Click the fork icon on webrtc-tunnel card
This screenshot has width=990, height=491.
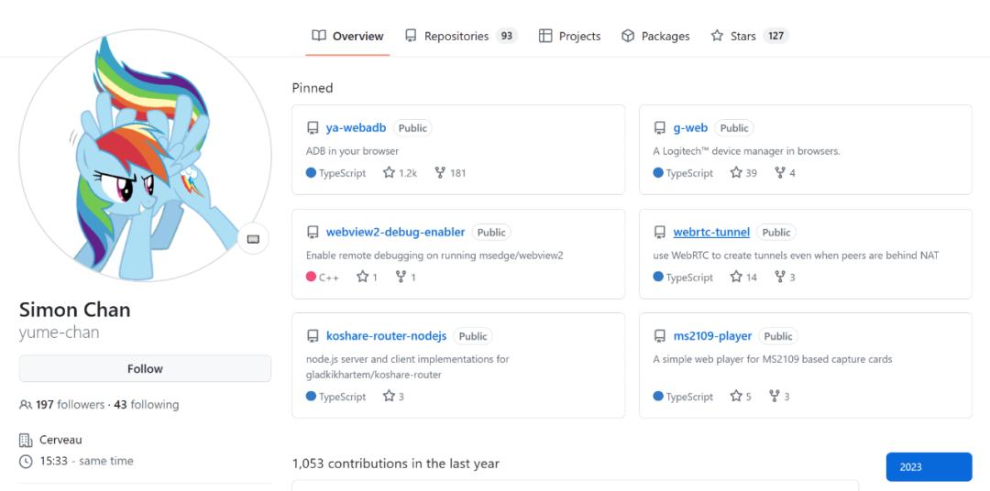780,278
